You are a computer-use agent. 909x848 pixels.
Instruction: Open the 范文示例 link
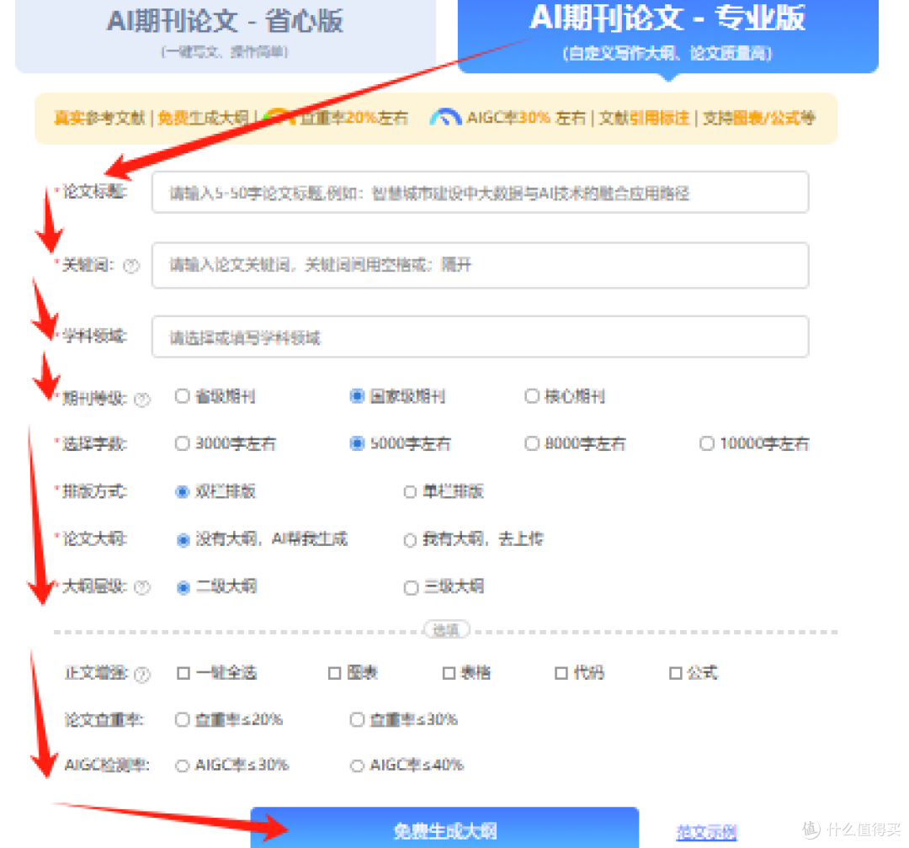pos(706,832)
